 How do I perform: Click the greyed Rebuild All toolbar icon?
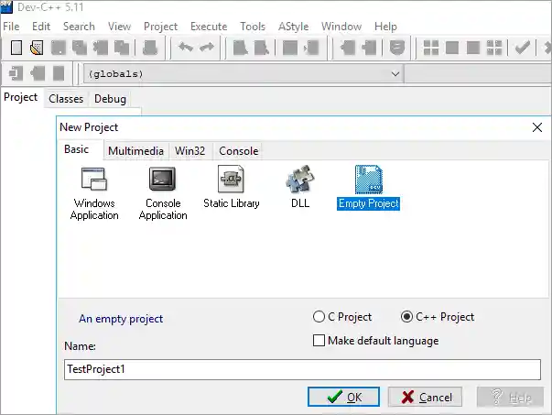(494, 48)
